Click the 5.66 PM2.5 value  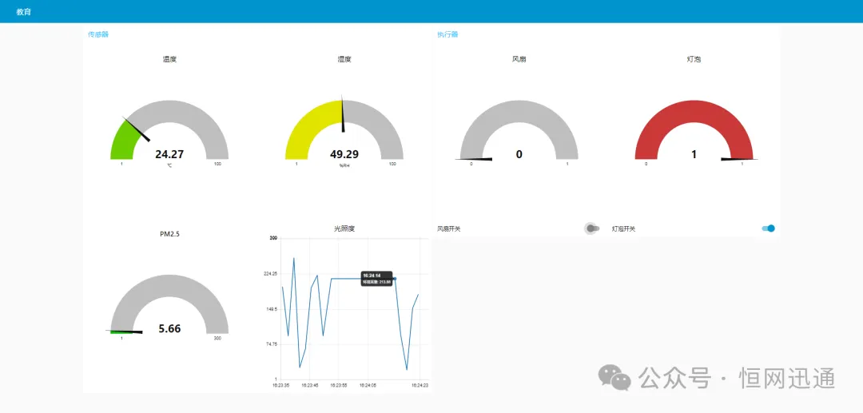click(x=169, y=328)
